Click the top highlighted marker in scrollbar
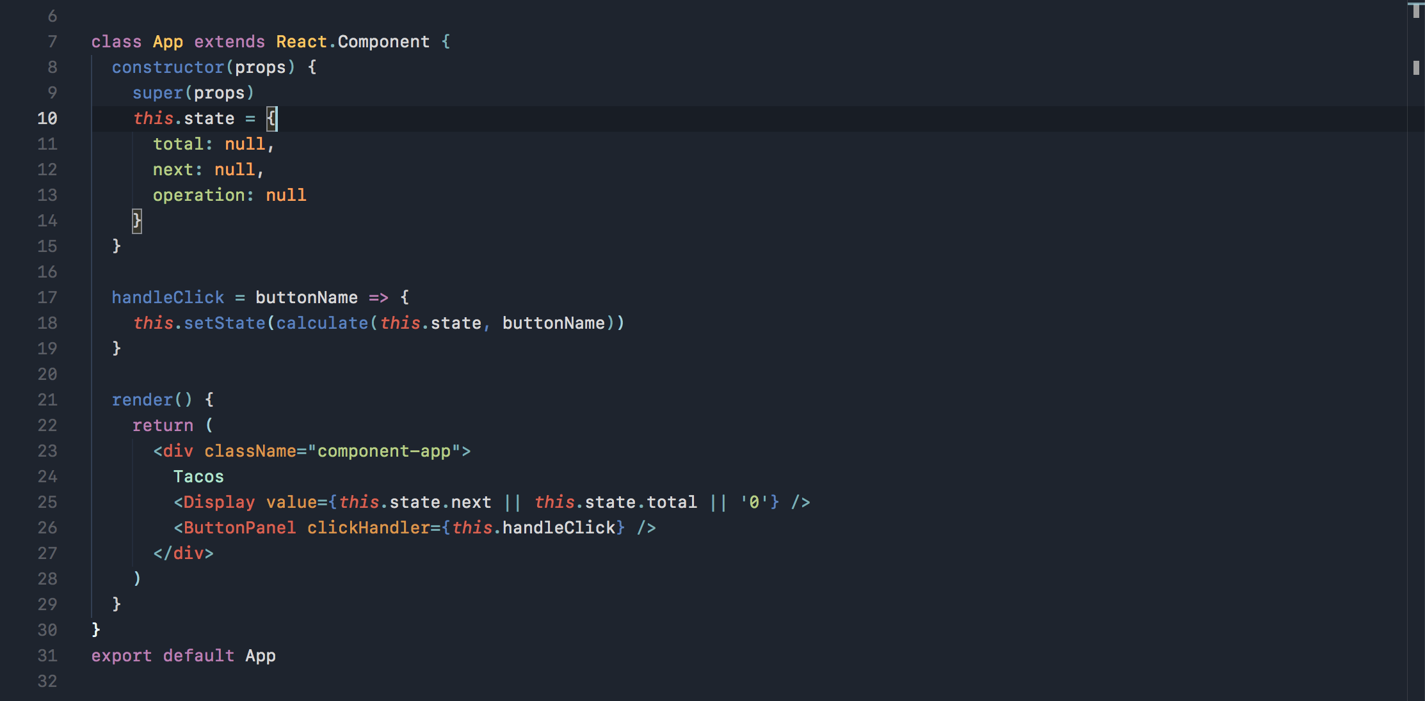This screenshot has height=701, width=1425. click(1416, 9)
